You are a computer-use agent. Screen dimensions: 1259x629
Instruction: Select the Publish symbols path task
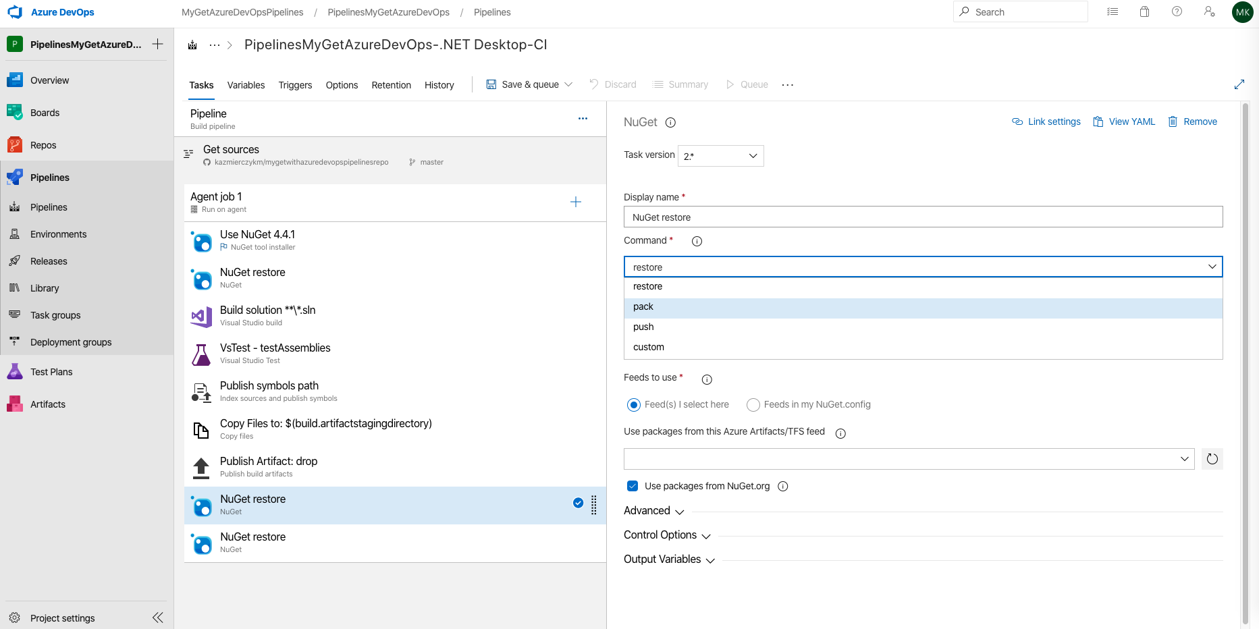tap(395, 392)
